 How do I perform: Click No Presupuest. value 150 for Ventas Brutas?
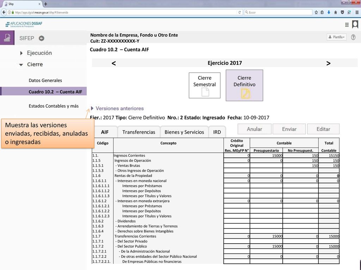pyautogui.click(x=300, y=166)
